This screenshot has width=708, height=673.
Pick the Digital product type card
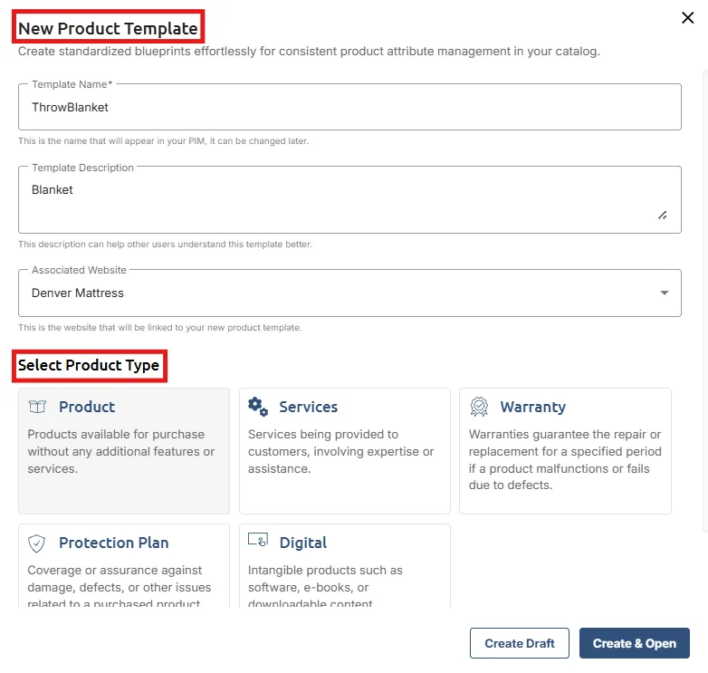345,565
